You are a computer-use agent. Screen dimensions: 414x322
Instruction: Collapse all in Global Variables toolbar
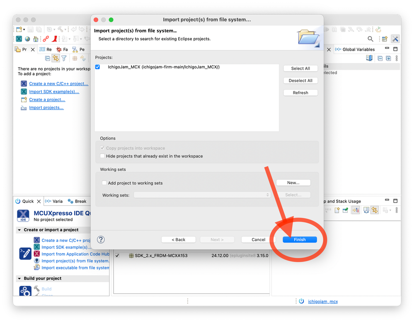click(380, 59)
